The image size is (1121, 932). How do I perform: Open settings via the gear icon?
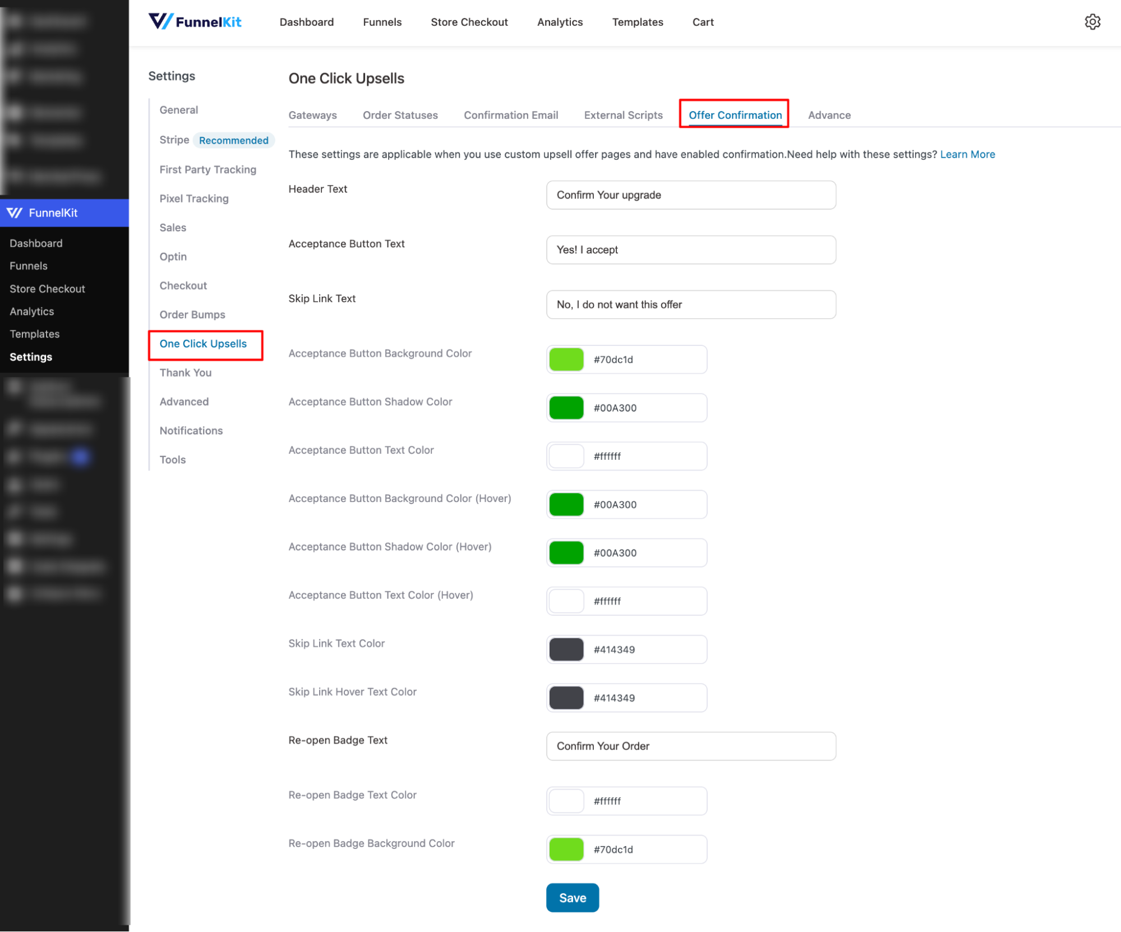pyautogui.click(x=1092, y=21)
